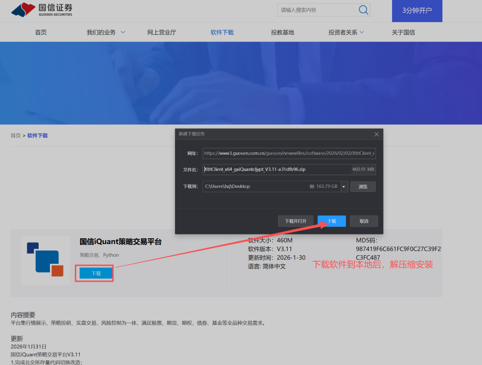Click the Guosen Securities logo

[40, 9]
